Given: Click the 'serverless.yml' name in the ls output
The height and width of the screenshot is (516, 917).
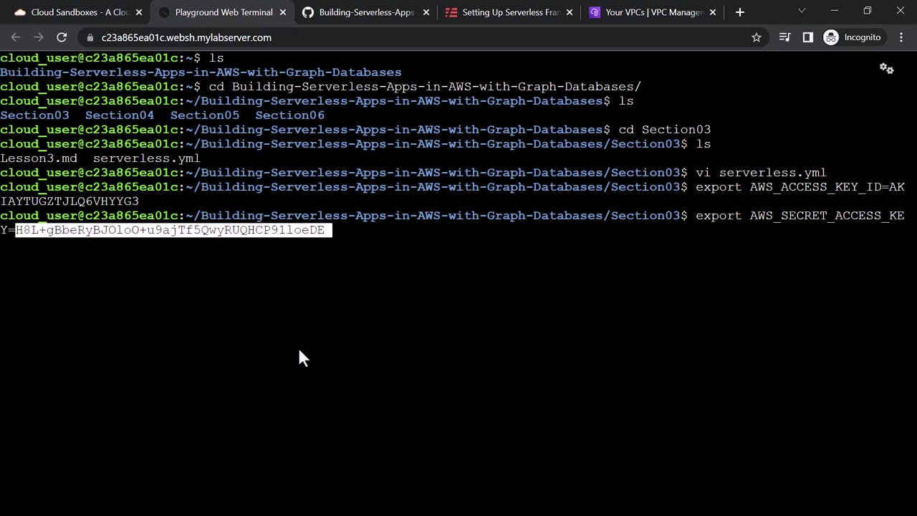Looking at the screenshot, I should click(147, 158).
